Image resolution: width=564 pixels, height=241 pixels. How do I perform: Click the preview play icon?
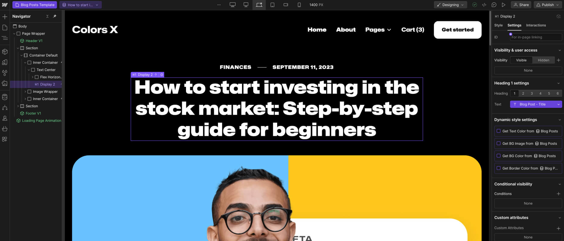(504, 5)
